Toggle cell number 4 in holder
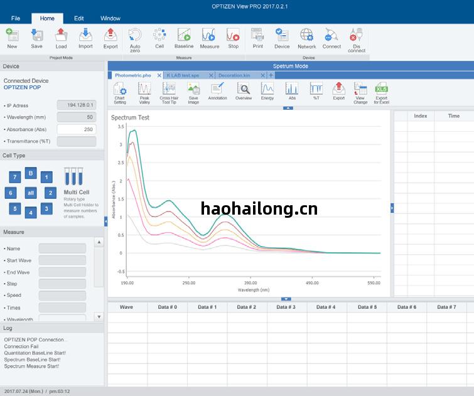The height and width of the screenshot is (396, 474). click(30, 213)
